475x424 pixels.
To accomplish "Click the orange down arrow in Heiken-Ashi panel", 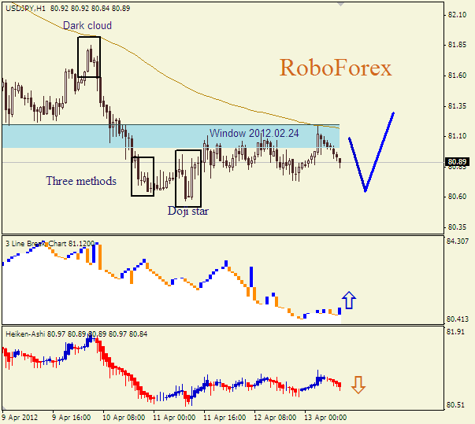I will tap(358, 384).
